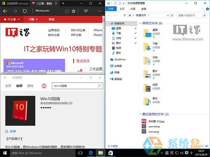Select 音乐 in navigation pane sidebar

pos(117,53)
